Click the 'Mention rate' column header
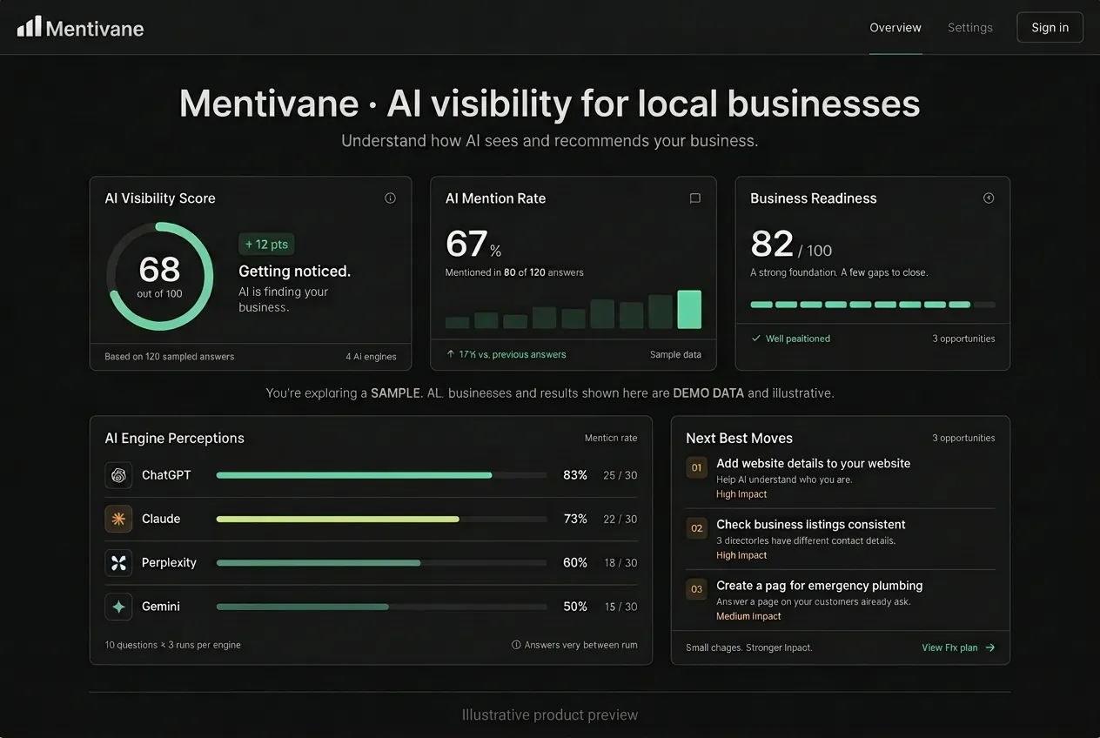1100x738 pixels. pyautogui.click(x=611, y=438)
